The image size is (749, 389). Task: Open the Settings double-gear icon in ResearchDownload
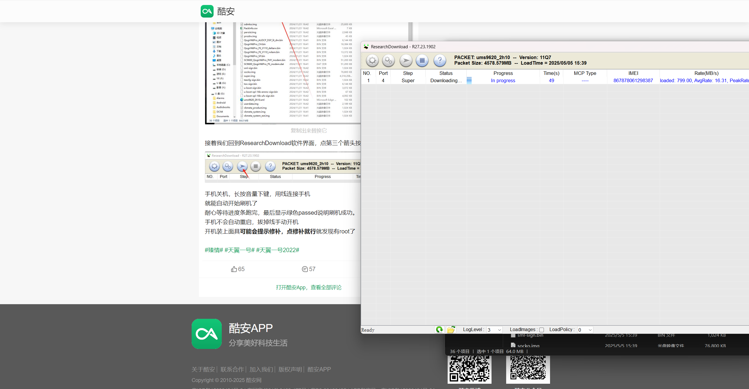[x=388, y=61]
